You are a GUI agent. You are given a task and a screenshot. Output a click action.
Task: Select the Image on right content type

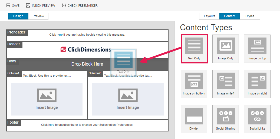point(257,84)
